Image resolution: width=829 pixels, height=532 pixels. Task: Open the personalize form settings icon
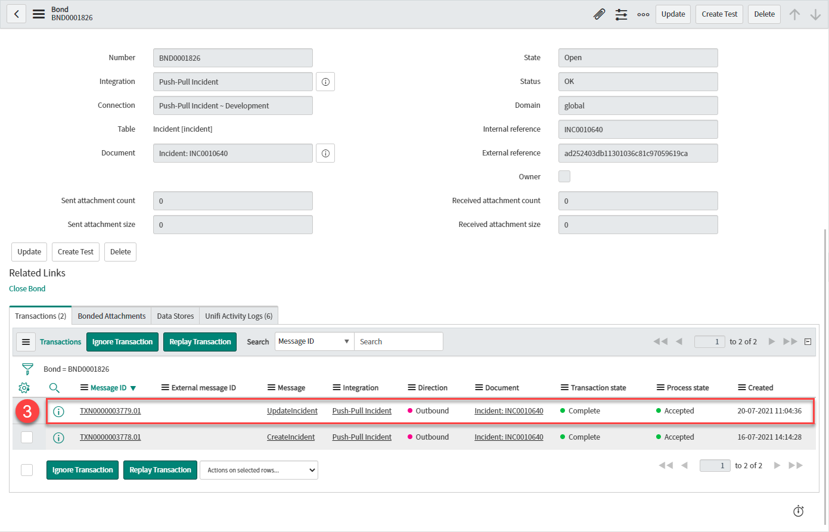621,14
